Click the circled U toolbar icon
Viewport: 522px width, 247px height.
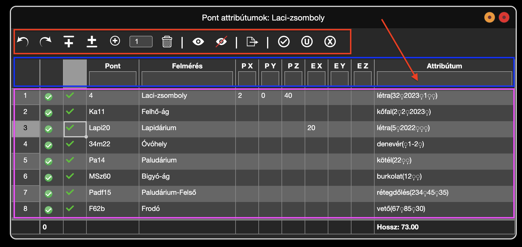click(307, 42)
